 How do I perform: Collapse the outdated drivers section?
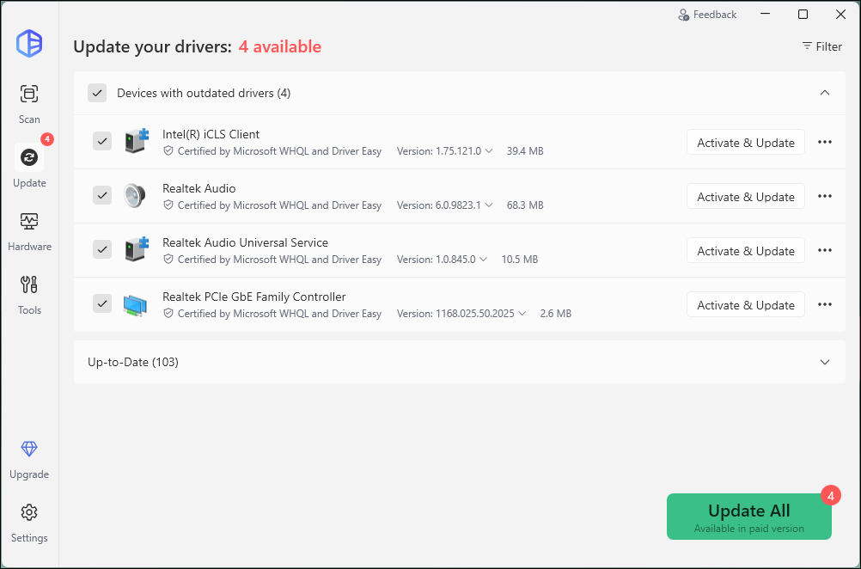tap(824, 93)
